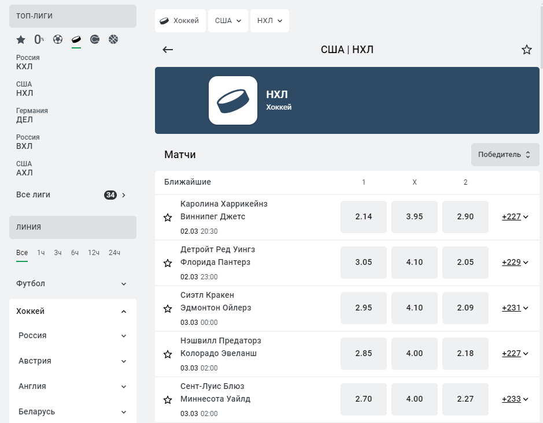This screenshot has height=423, width=543.
Task: Favorite the Сиэтл Кракен match
Action: click(168, 309)
